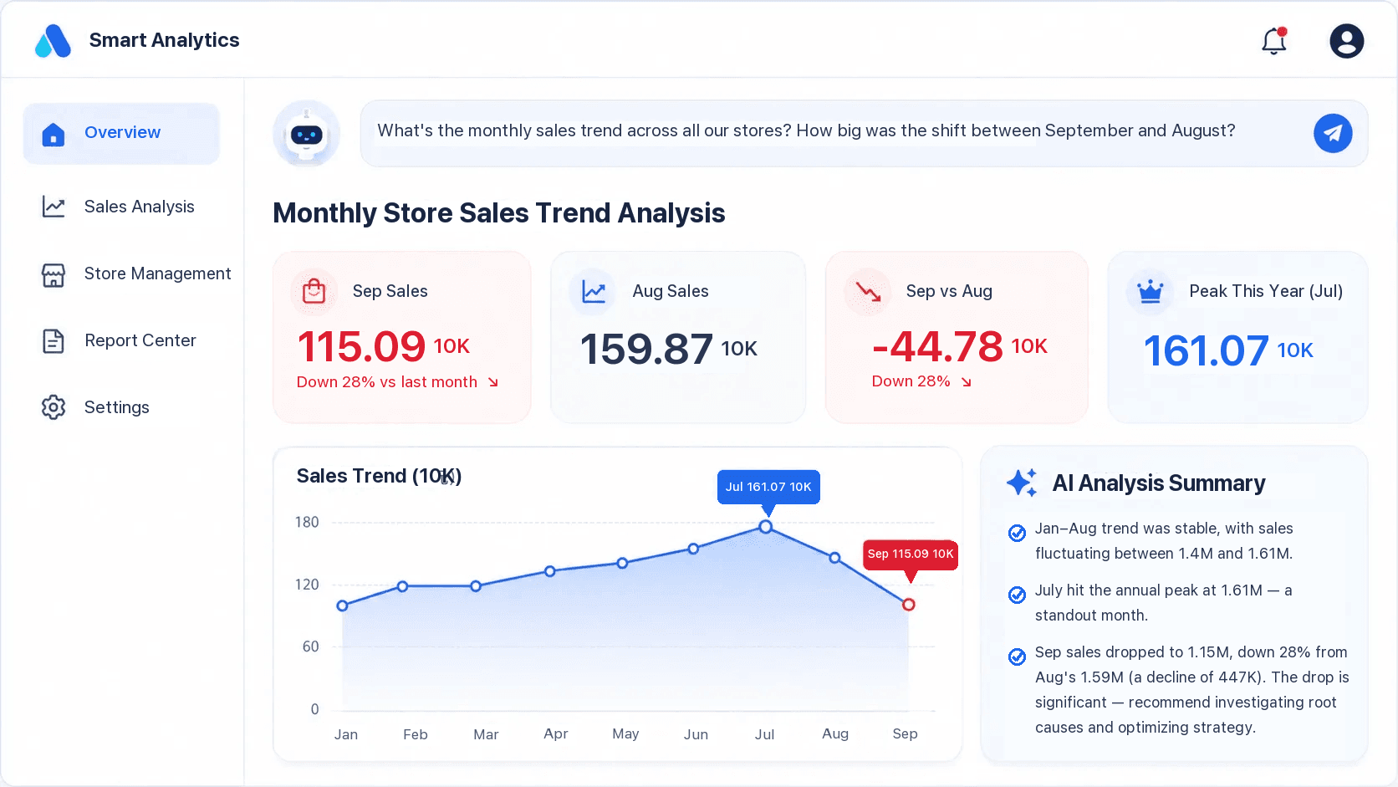Click 'Monthly Store Sales Trend Analysis' heading
The width and height of the screenshot is (1398, 787).
(x=499, y=213)
